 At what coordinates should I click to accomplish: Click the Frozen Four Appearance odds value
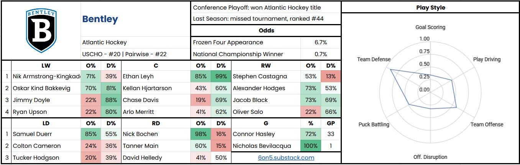(x=320, y=42)
